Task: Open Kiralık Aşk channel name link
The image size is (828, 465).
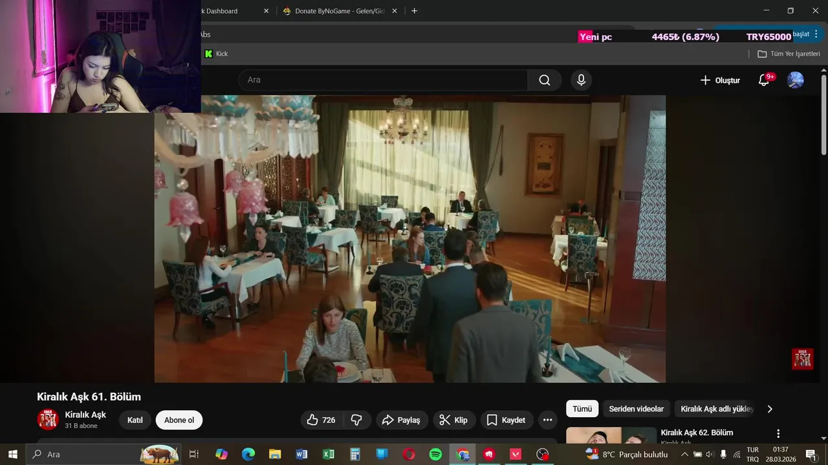Action: pos(85,415)
